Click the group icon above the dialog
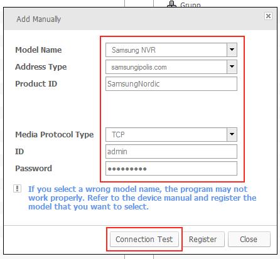 (171, 4)
